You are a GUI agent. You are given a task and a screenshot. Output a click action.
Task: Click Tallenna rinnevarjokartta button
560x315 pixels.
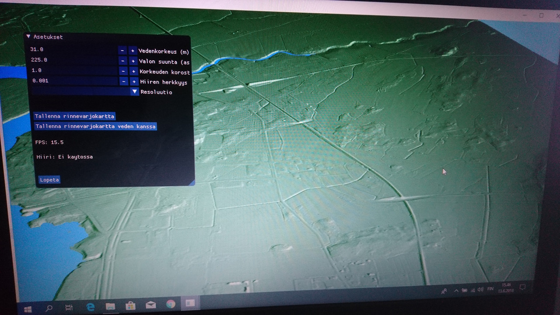point(74,116)
